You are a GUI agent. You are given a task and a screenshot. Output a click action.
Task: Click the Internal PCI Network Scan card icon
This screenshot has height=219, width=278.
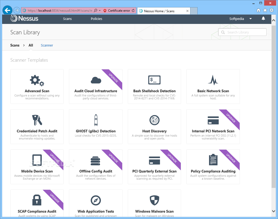tap(213, 120)
